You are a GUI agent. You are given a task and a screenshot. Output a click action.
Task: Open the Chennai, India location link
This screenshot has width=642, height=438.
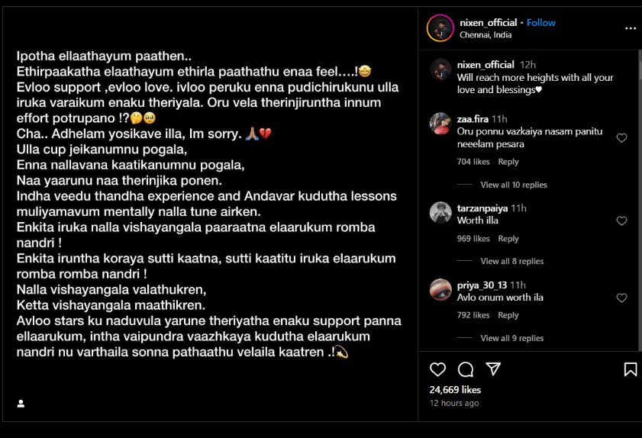tap(486, 35)
